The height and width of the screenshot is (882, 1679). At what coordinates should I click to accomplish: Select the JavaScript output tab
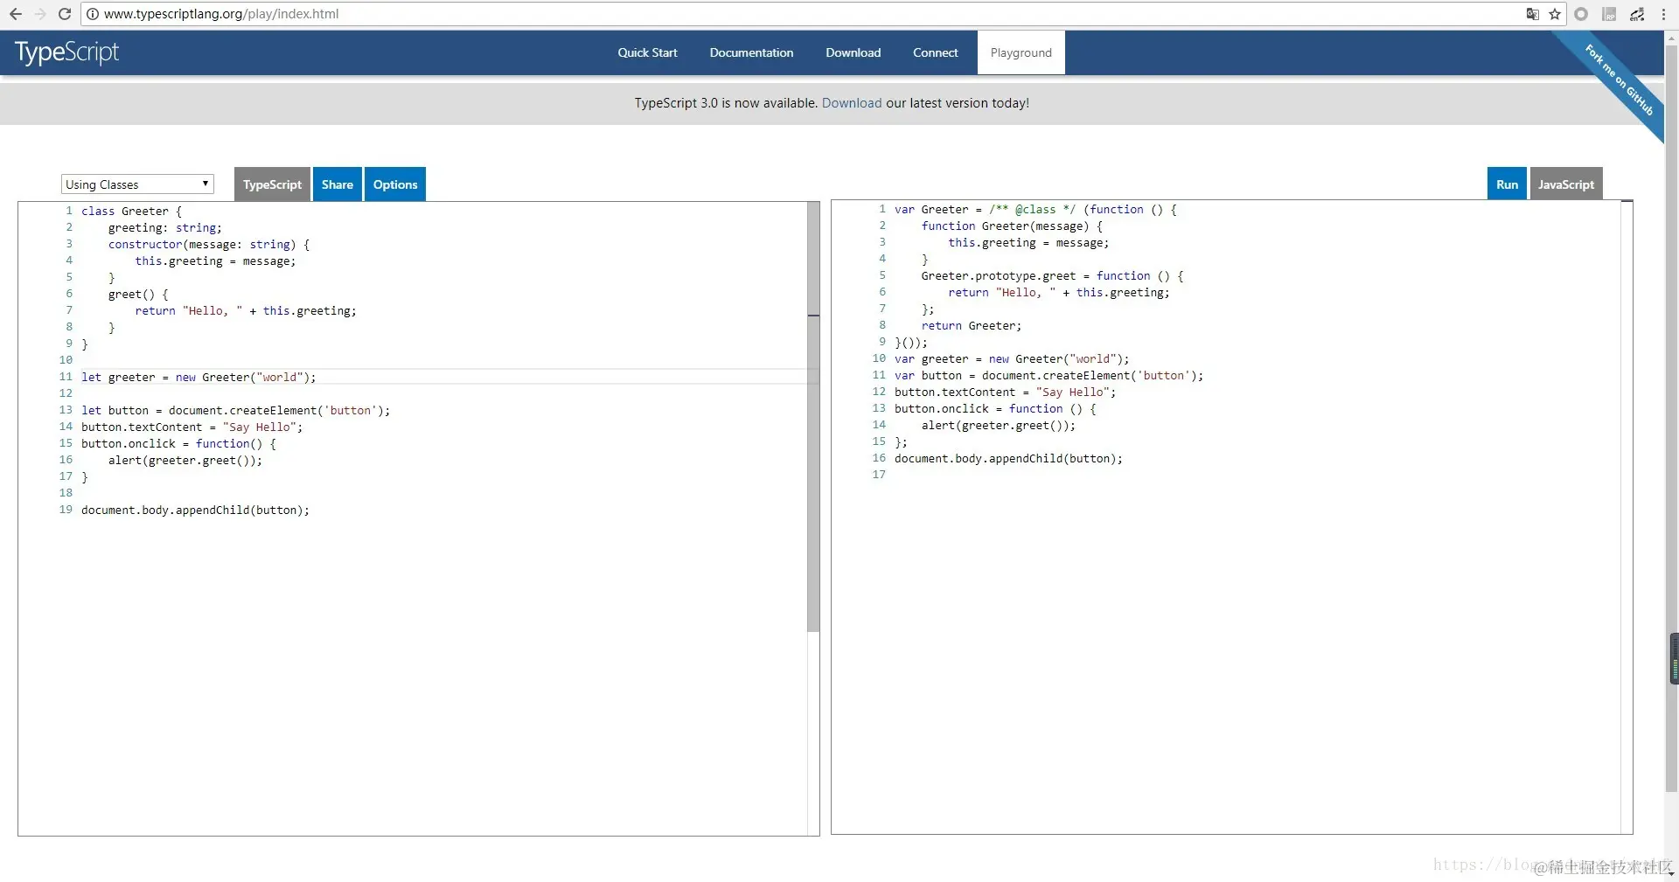coord(1565,184)
